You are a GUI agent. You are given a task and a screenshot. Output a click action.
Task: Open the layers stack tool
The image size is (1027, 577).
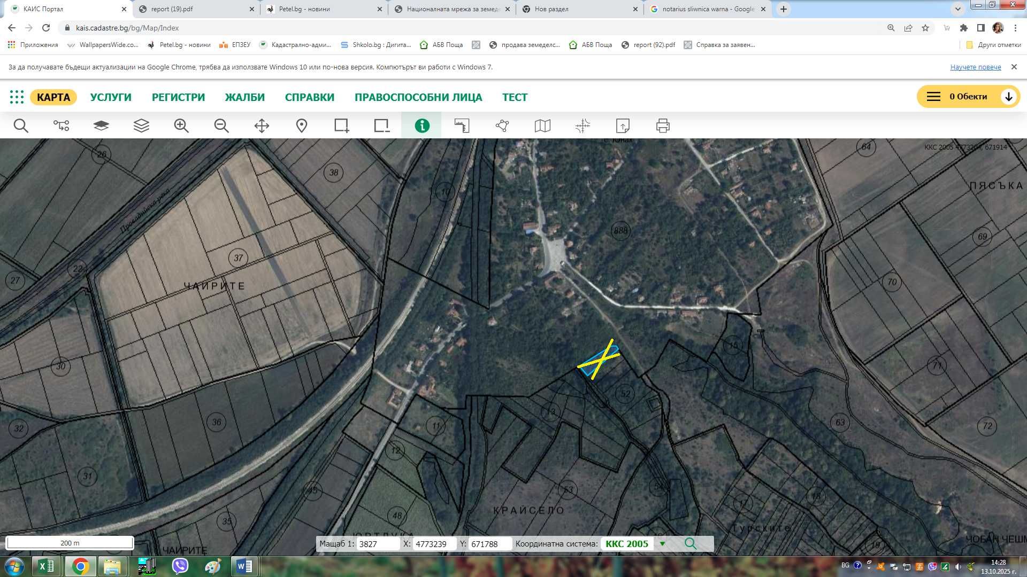coord(141,126)
